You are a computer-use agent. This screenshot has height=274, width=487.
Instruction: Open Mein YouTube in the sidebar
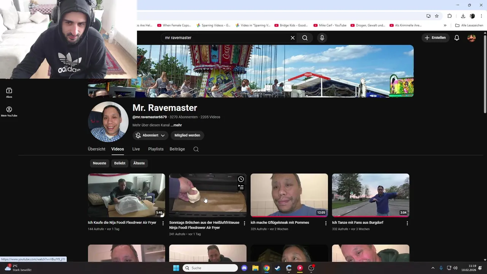click(9, 112)
